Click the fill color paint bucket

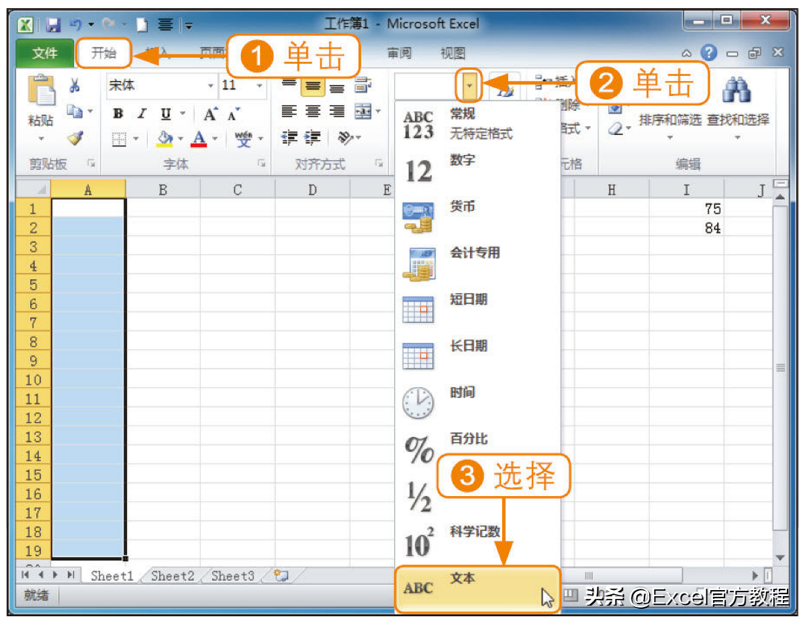tap(165, 140)
